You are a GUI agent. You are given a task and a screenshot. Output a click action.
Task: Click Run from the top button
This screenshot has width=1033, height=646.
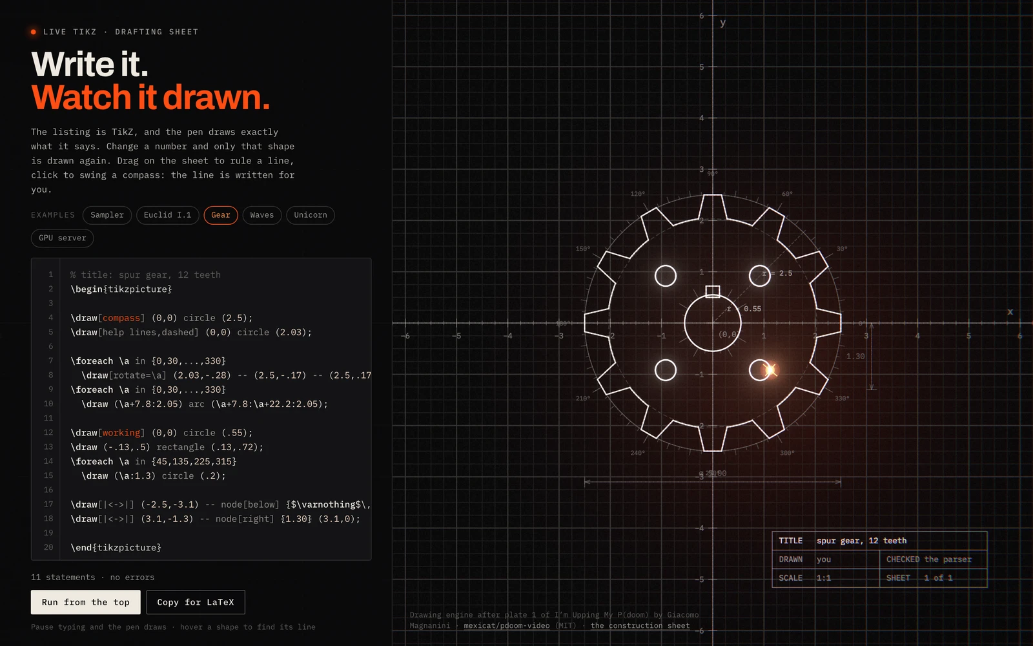point(86,602)
